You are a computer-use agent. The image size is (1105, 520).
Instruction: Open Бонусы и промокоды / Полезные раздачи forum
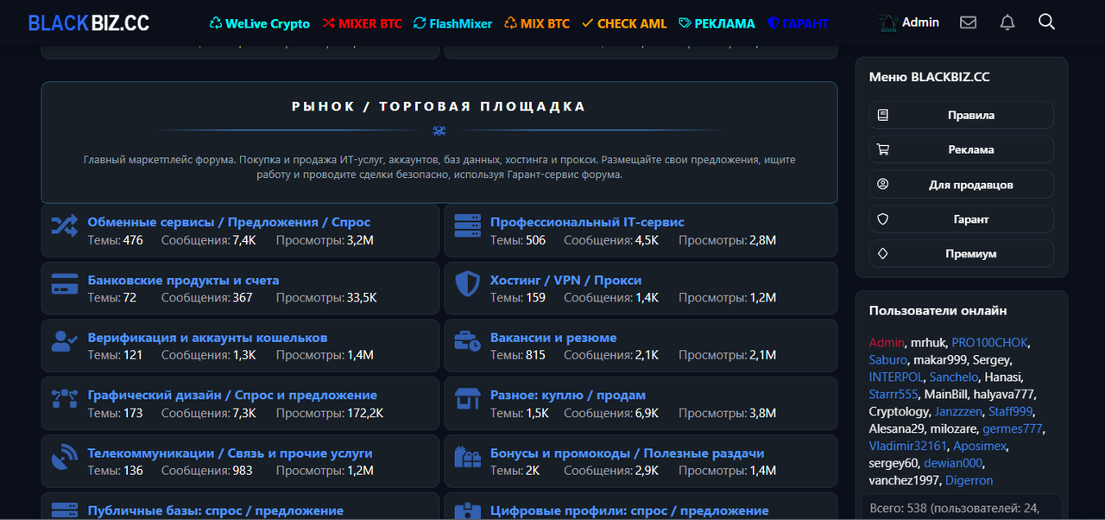coord(627,453)
